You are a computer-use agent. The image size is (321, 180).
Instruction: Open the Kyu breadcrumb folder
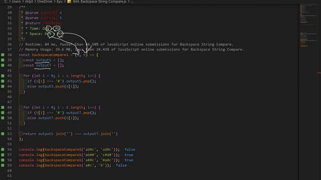59,1
